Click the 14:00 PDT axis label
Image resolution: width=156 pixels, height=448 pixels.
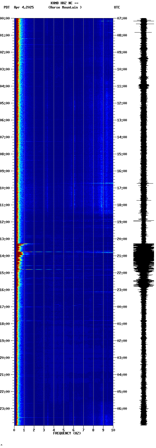[5, 256]
